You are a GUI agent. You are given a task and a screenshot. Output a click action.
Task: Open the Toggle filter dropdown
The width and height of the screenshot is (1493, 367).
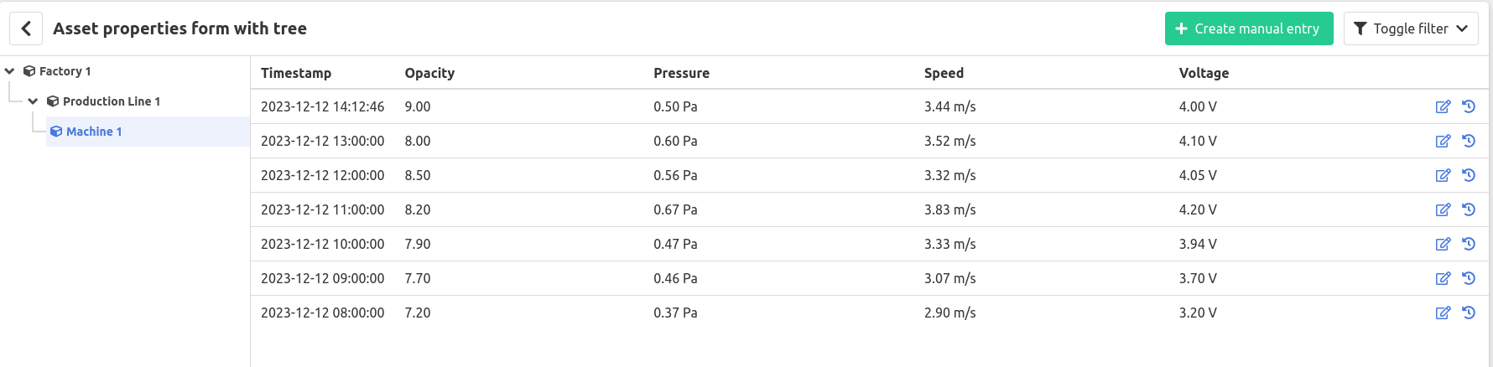1411,28
